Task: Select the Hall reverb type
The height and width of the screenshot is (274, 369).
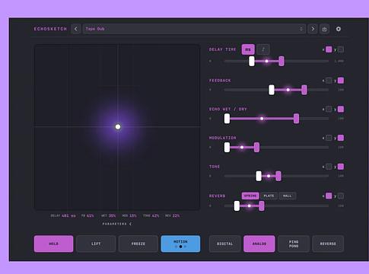Action: click(288, 196)
